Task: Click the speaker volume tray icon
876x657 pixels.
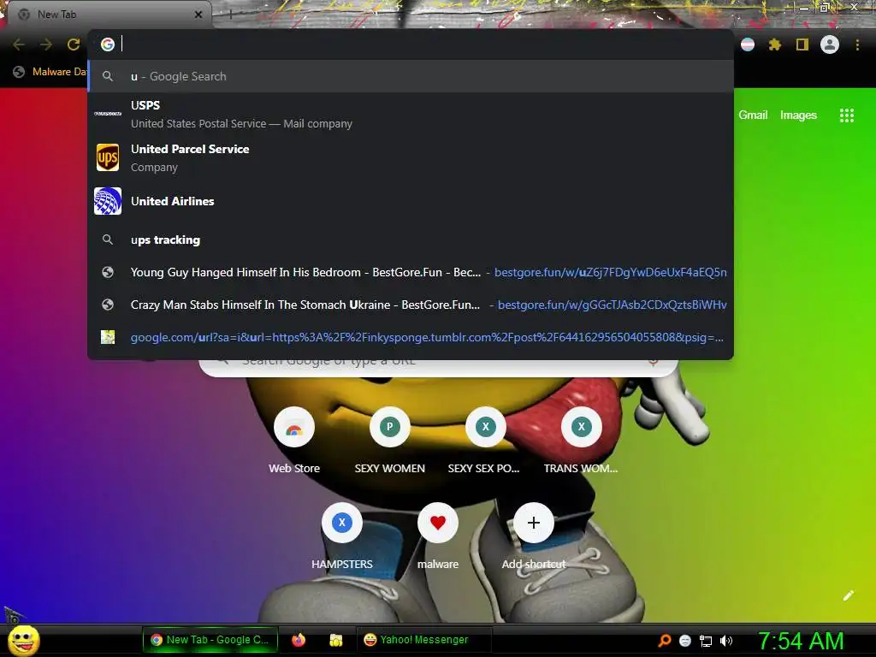Action: pyautogui.click(x=725, y=641)
